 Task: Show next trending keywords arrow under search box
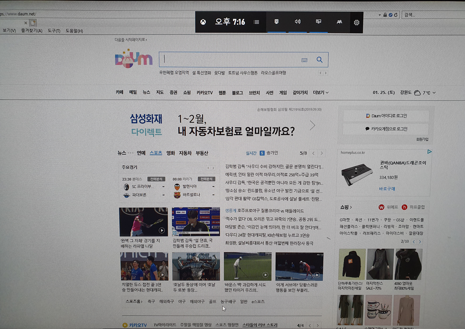click(x=326, y=73)
